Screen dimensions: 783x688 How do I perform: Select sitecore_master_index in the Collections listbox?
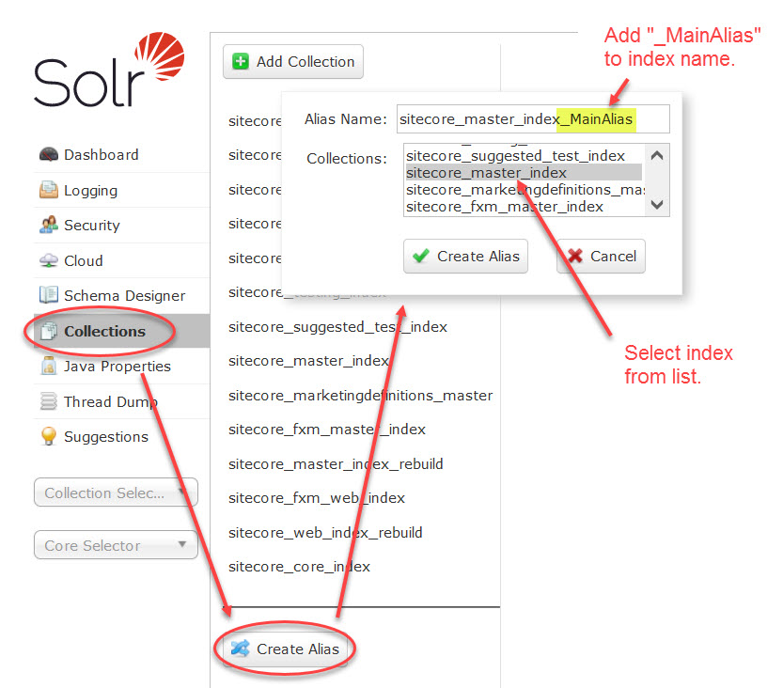pos(524,173)
